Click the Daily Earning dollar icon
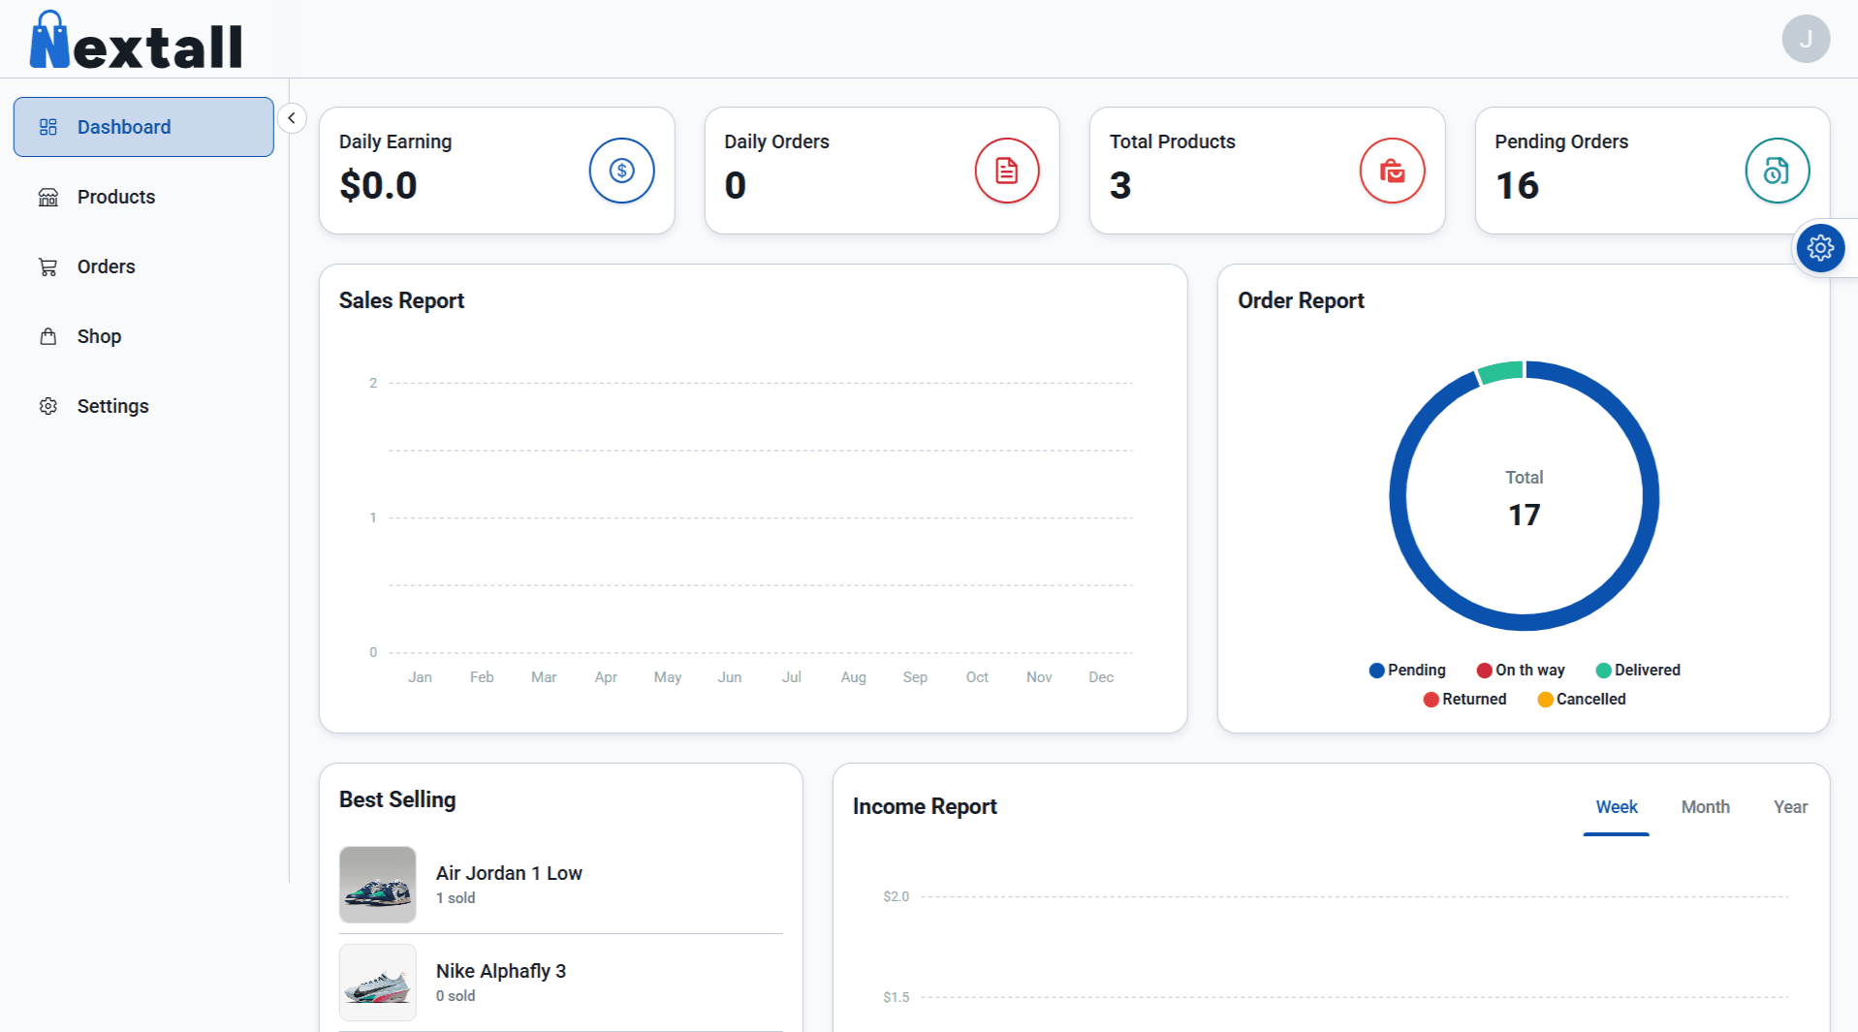The height and width of the screenshot is (1032, 1858). coord(621,171)
